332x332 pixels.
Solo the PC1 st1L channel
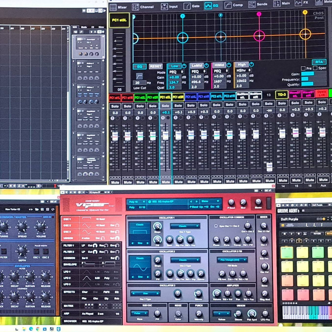point(115,106)
